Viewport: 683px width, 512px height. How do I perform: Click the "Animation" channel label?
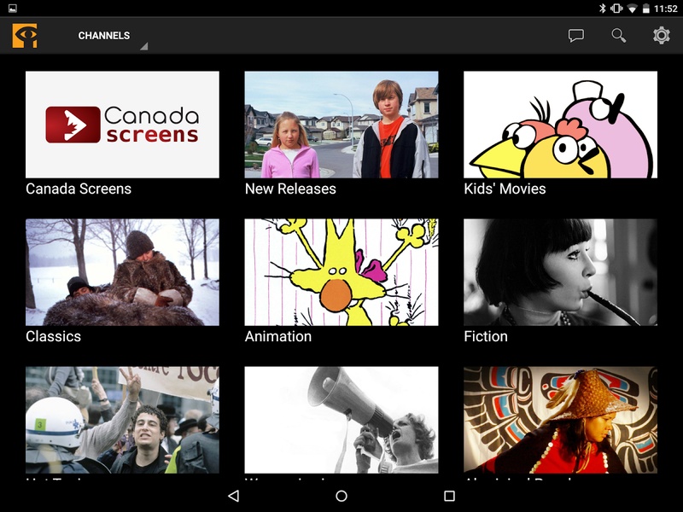click(x=278, y=336)
